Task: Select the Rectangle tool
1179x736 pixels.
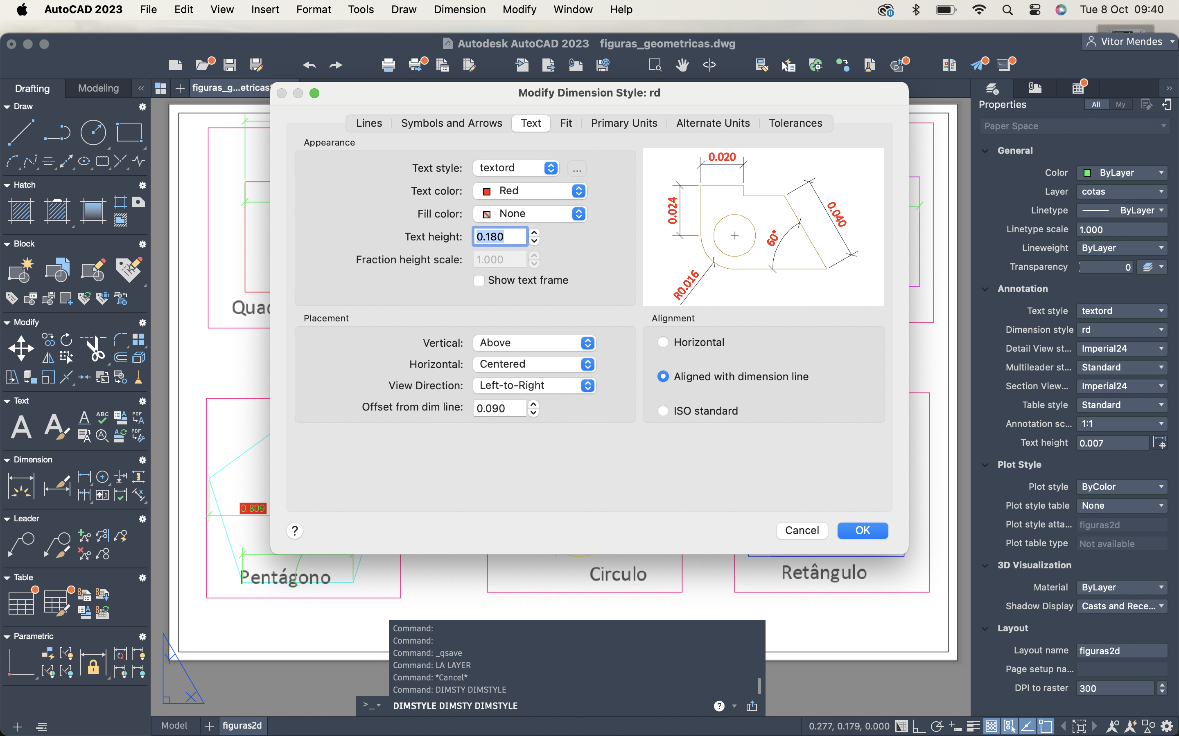Action: click(x=129, y=132)
